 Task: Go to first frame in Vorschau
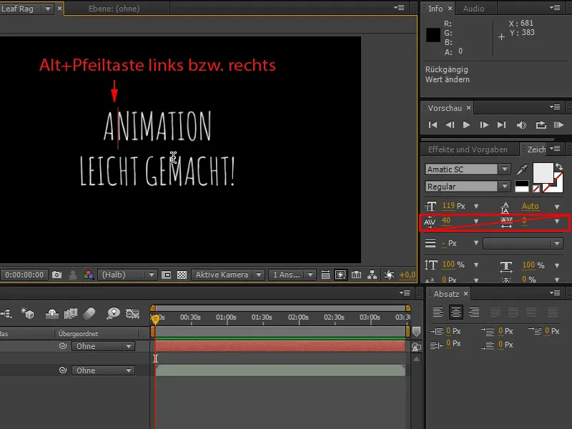point(433,124)
